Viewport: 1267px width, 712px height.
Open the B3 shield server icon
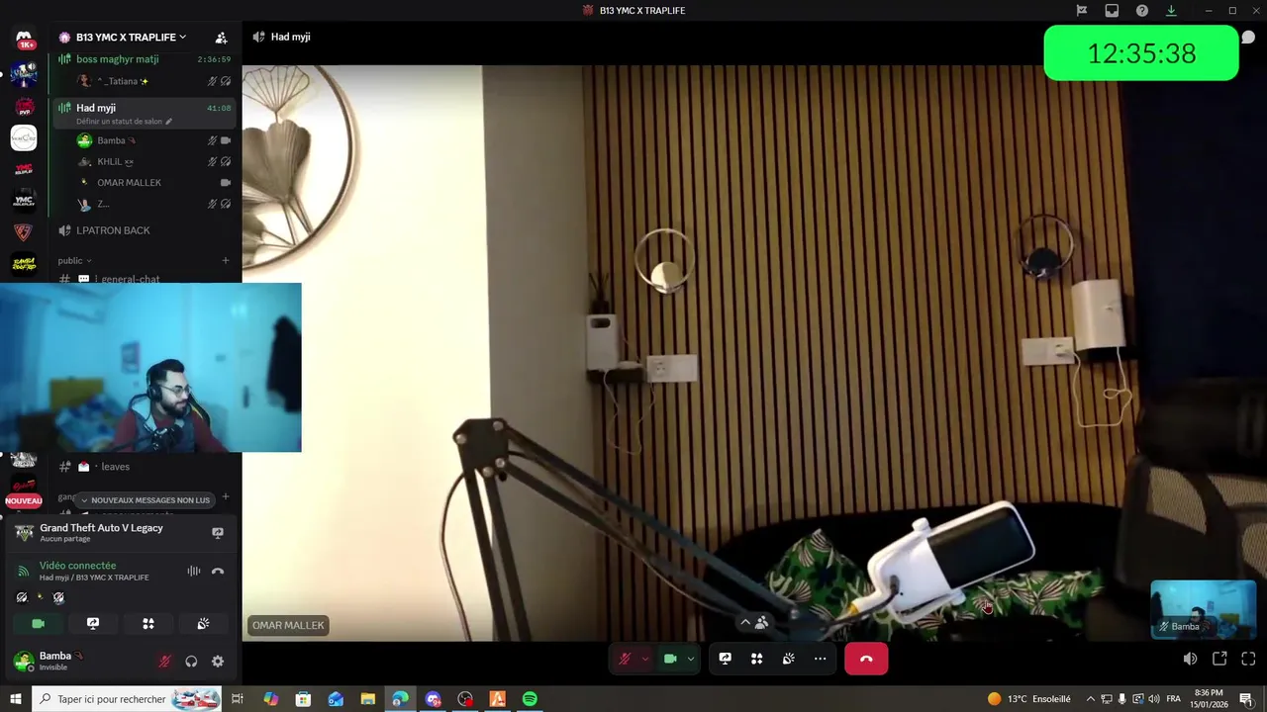tap(24, 231)
